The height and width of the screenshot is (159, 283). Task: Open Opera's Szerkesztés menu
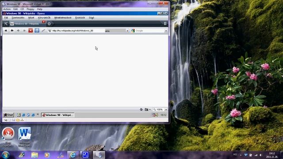coord(18,18)
